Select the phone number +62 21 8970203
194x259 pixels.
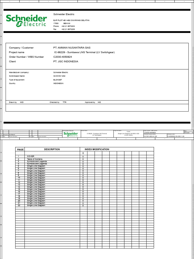pos(68,26)
